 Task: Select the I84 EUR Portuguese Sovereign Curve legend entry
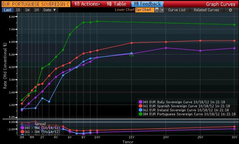(187, 114)
